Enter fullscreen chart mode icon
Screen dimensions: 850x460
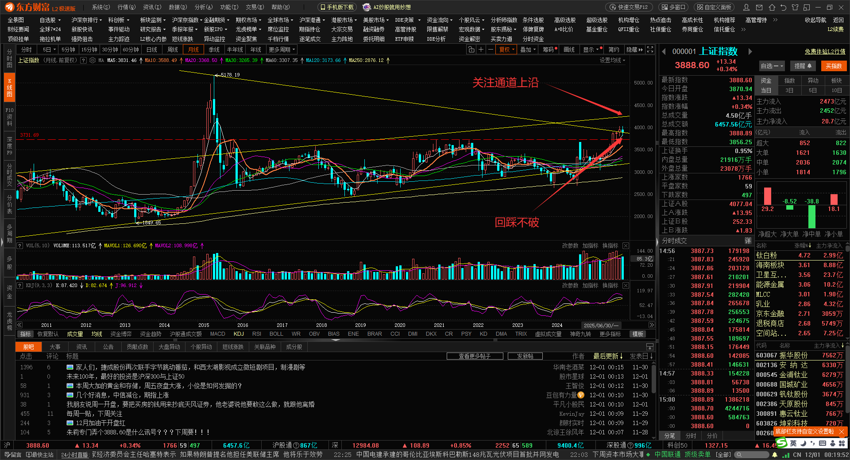pos(650,50)
